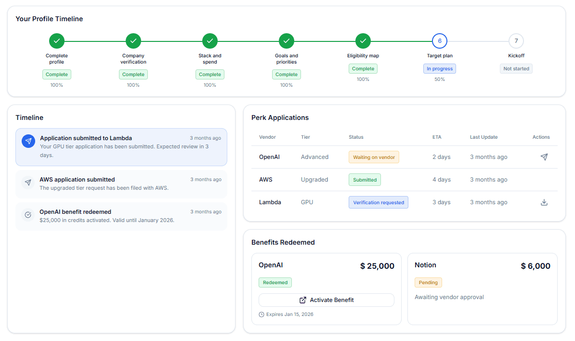Open the Application submitted to Lambda entry

coord(121,147)
